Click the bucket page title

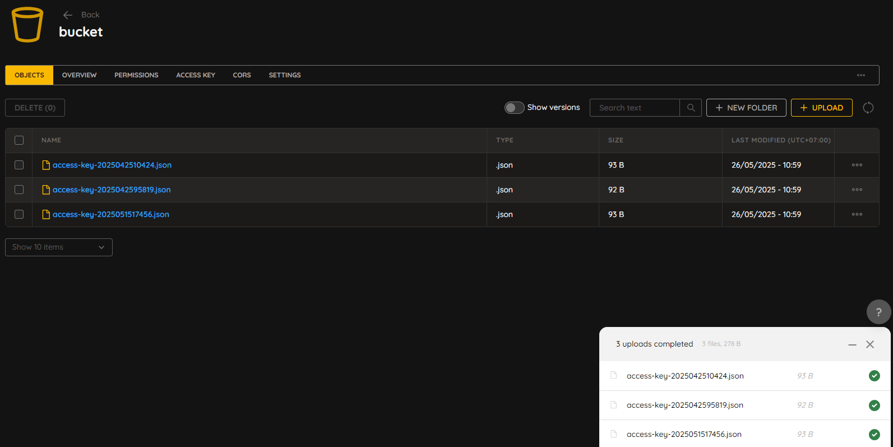pos(81,32)
